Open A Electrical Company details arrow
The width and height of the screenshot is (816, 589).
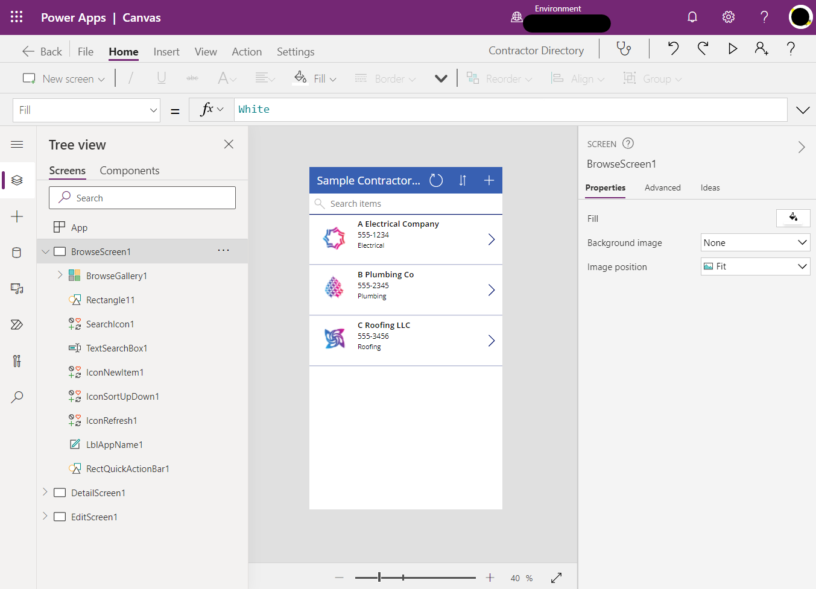[491, 239]
